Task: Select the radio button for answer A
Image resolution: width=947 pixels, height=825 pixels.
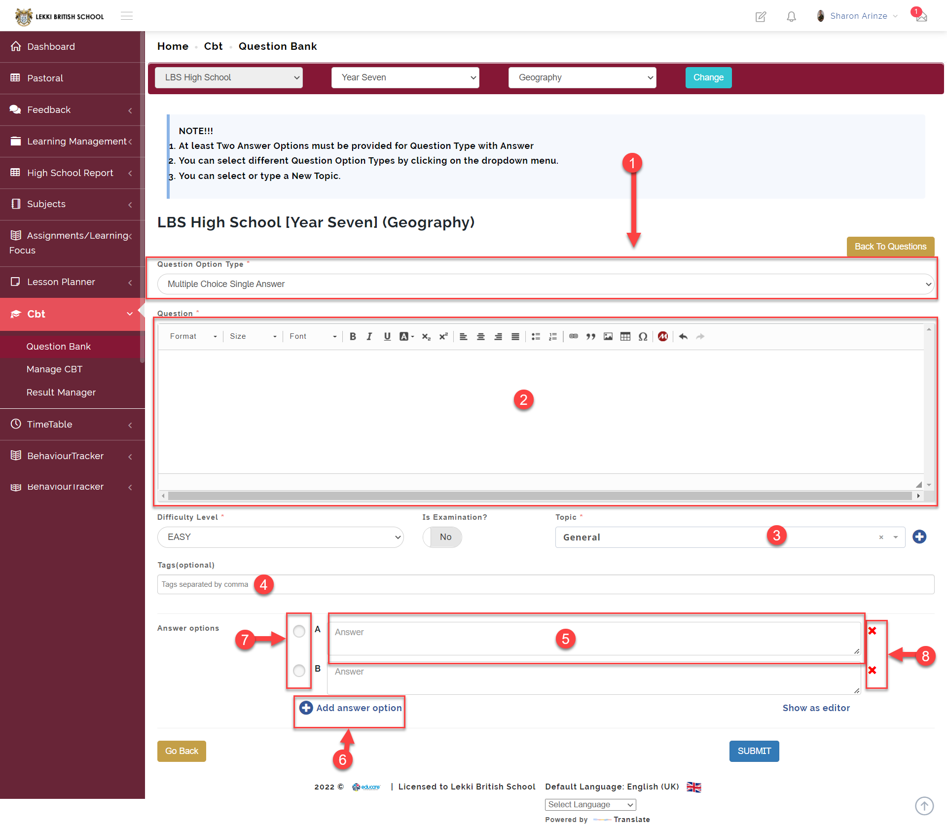Action: pyautogui.click(x=299, y=631)
